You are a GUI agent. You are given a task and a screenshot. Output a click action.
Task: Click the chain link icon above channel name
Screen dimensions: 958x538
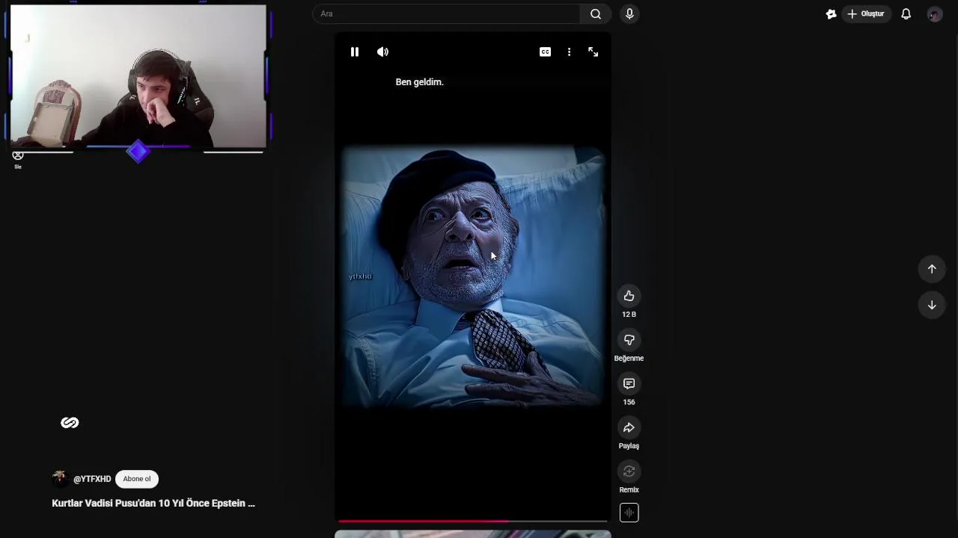click(70, 423)
